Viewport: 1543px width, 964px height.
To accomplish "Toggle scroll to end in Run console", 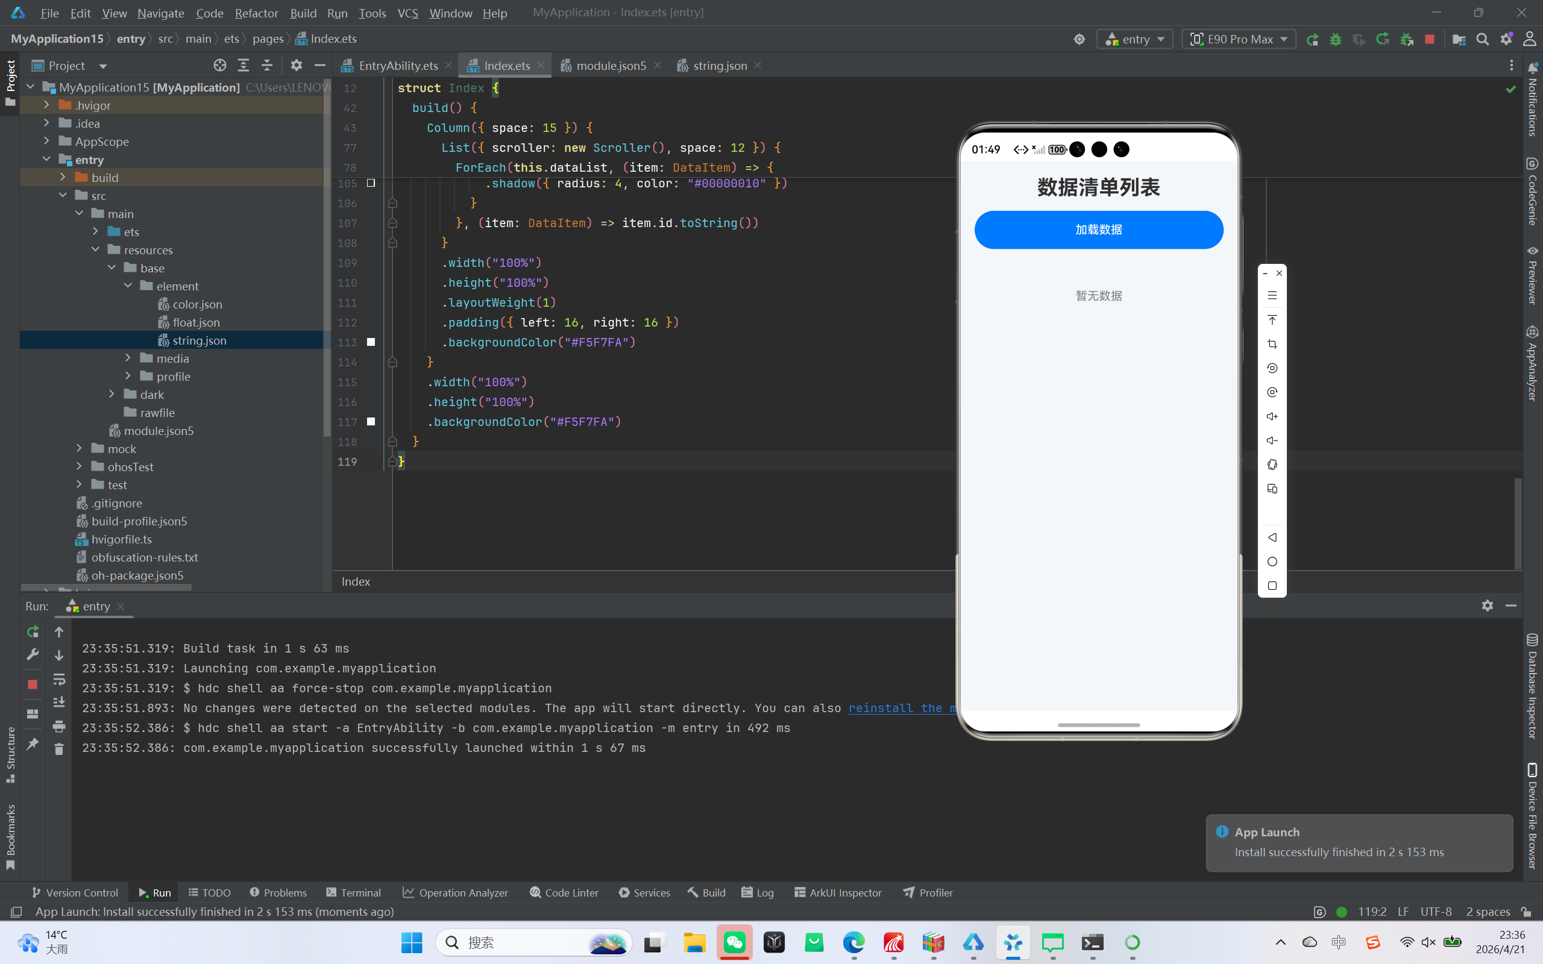I will tap(58, 703).
